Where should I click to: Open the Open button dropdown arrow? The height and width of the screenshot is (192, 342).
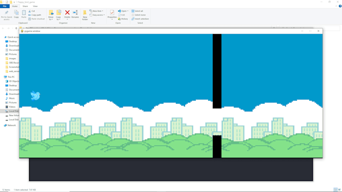point(128,11)
